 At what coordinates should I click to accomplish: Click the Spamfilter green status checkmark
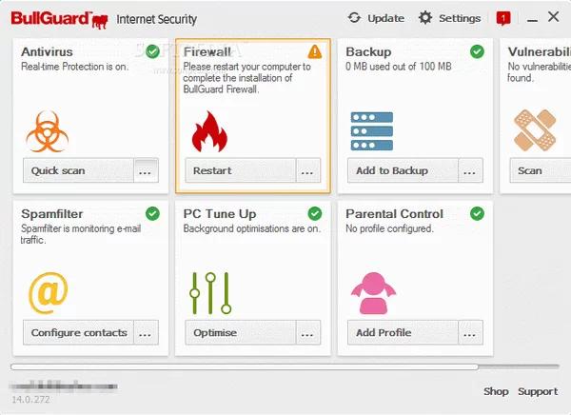[152, 213]
